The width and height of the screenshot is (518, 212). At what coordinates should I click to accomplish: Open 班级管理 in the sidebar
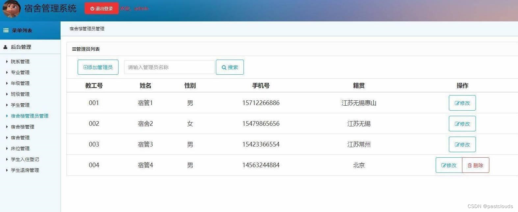[20, 94]
